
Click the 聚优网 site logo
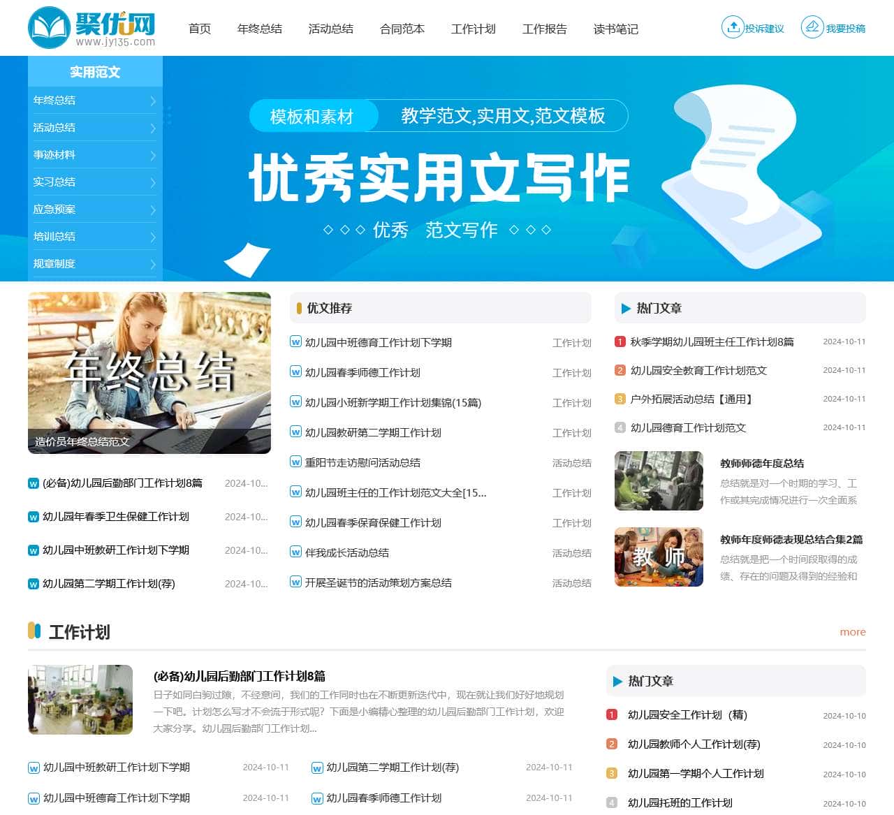(x=91, y=28)
